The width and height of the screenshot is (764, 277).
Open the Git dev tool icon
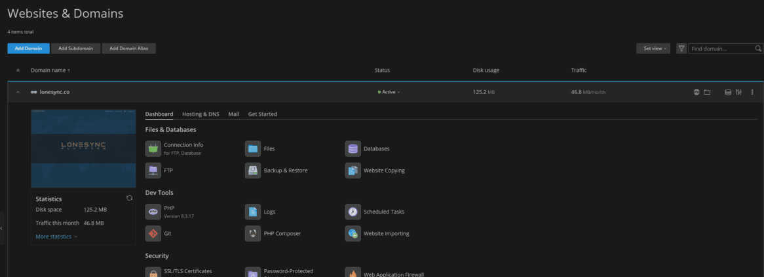pos(153,233)
